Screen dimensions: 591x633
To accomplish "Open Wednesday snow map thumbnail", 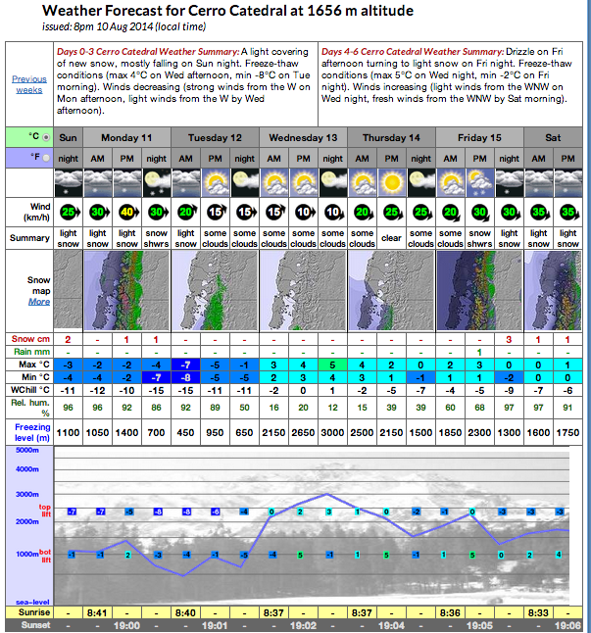I will point(303,291).
